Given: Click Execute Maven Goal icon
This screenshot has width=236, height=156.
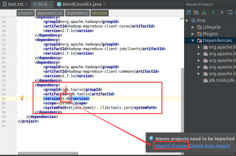Looking at the screenshot, I should coord(230,12).
